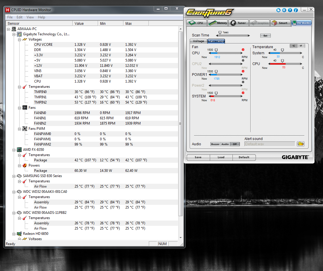
Task: Collapse the Radeon HD 6850 node
Action: [14, 234]
